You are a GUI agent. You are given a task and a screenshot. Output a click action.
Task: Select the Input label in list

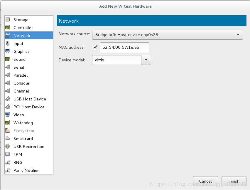coord(18,43)
